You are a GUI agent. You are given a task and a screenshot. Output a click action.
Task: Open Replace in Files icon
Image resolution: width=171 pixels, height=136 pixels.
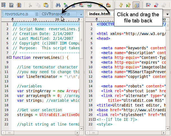[108, 5]
